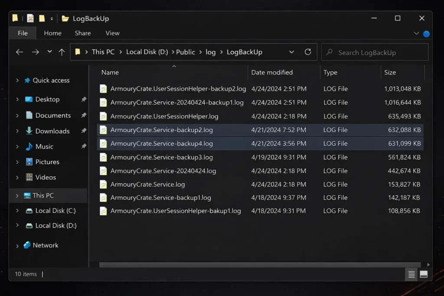Click the forward navigation arrow
Screen dimensions: 444x296
36,52
